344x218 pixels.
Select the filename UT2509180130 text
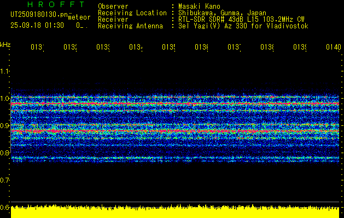[x=39, y=14]
